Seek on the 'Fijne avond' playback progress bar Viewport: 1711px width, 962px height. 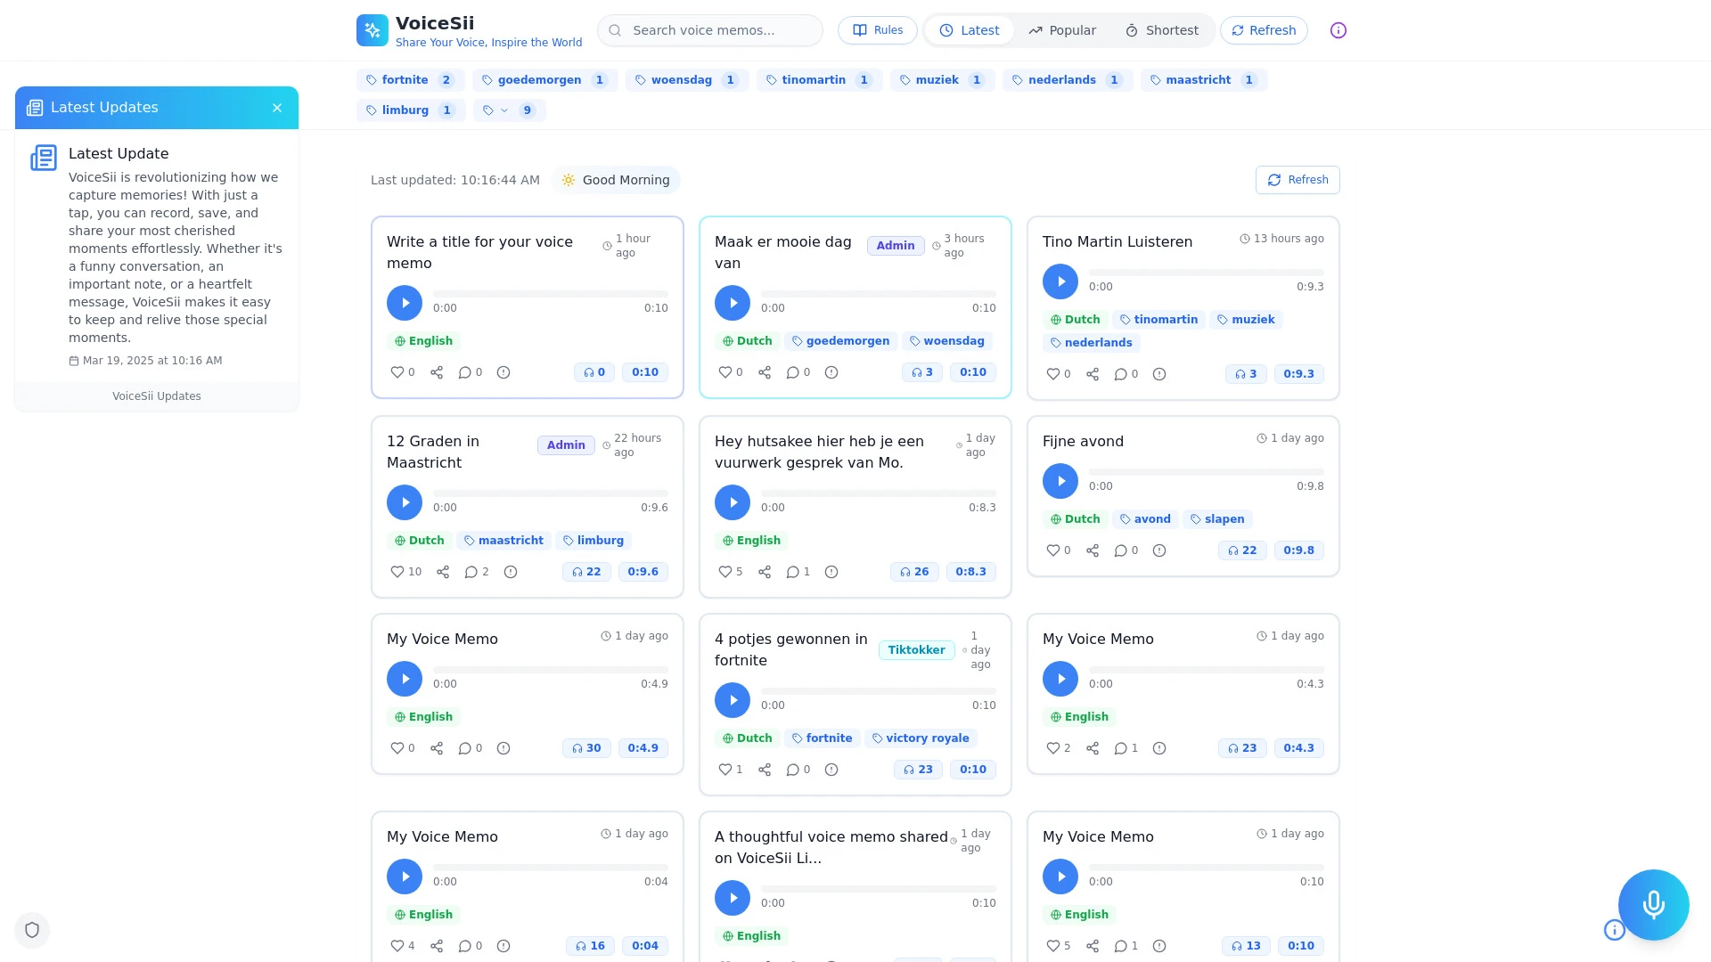pos(1208,471)
